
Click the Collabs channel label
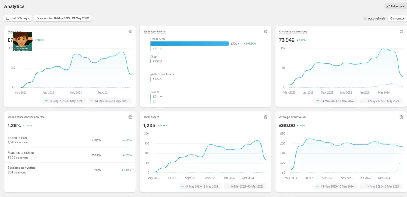[x=155, y=92]
